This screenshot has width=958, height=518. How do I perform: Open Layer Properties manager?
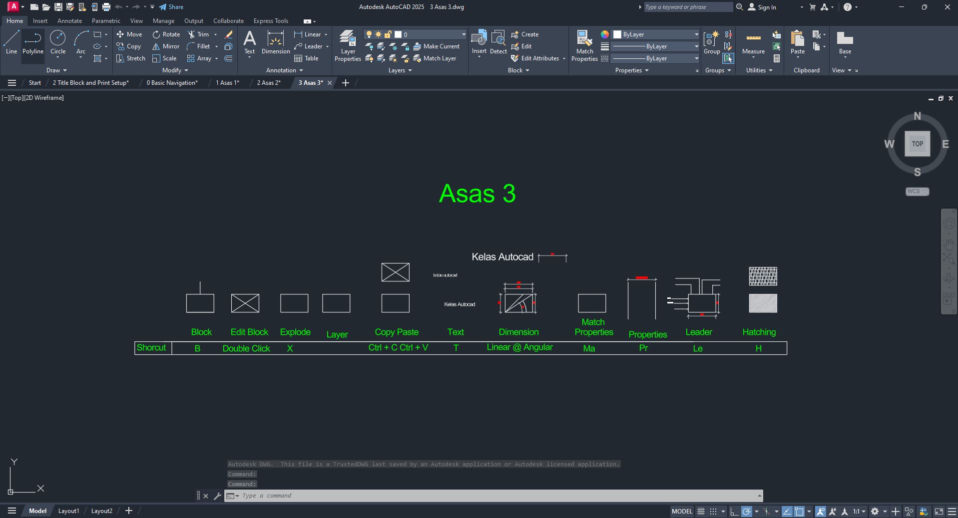click(348, 45)
